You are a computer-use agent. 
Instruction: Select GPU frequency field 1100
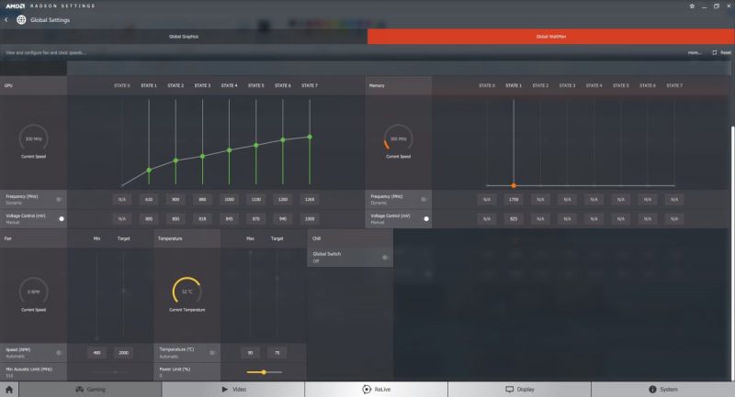(x=256, y=199)
